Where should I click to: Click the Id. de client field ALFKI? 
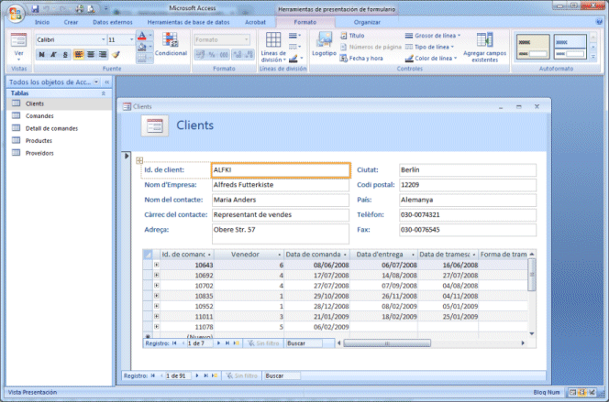pos(281,170)
